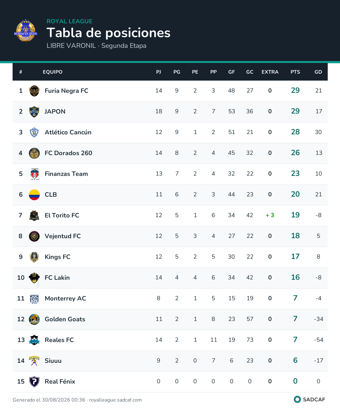The width and height of the screenshot is (340, 416).
Task: Select Real Fénix question mark shield
Action: click(34, 382)
